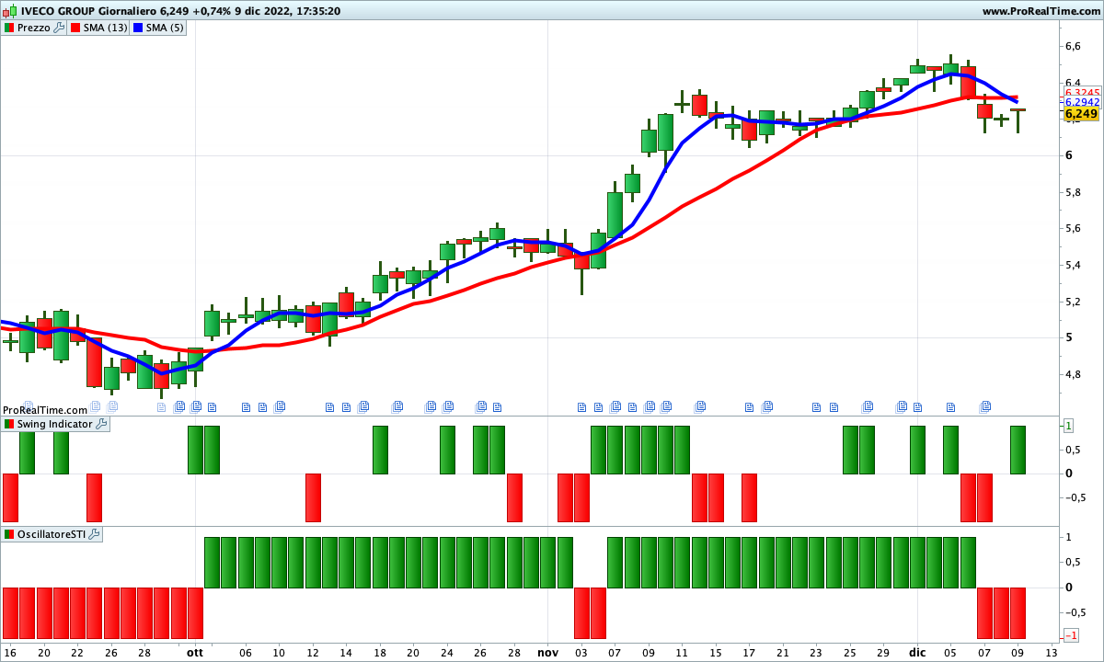Screen dimensions: 1104x662
Task: Click the blue SMA (5) color swatch
Action: (139, 28)
